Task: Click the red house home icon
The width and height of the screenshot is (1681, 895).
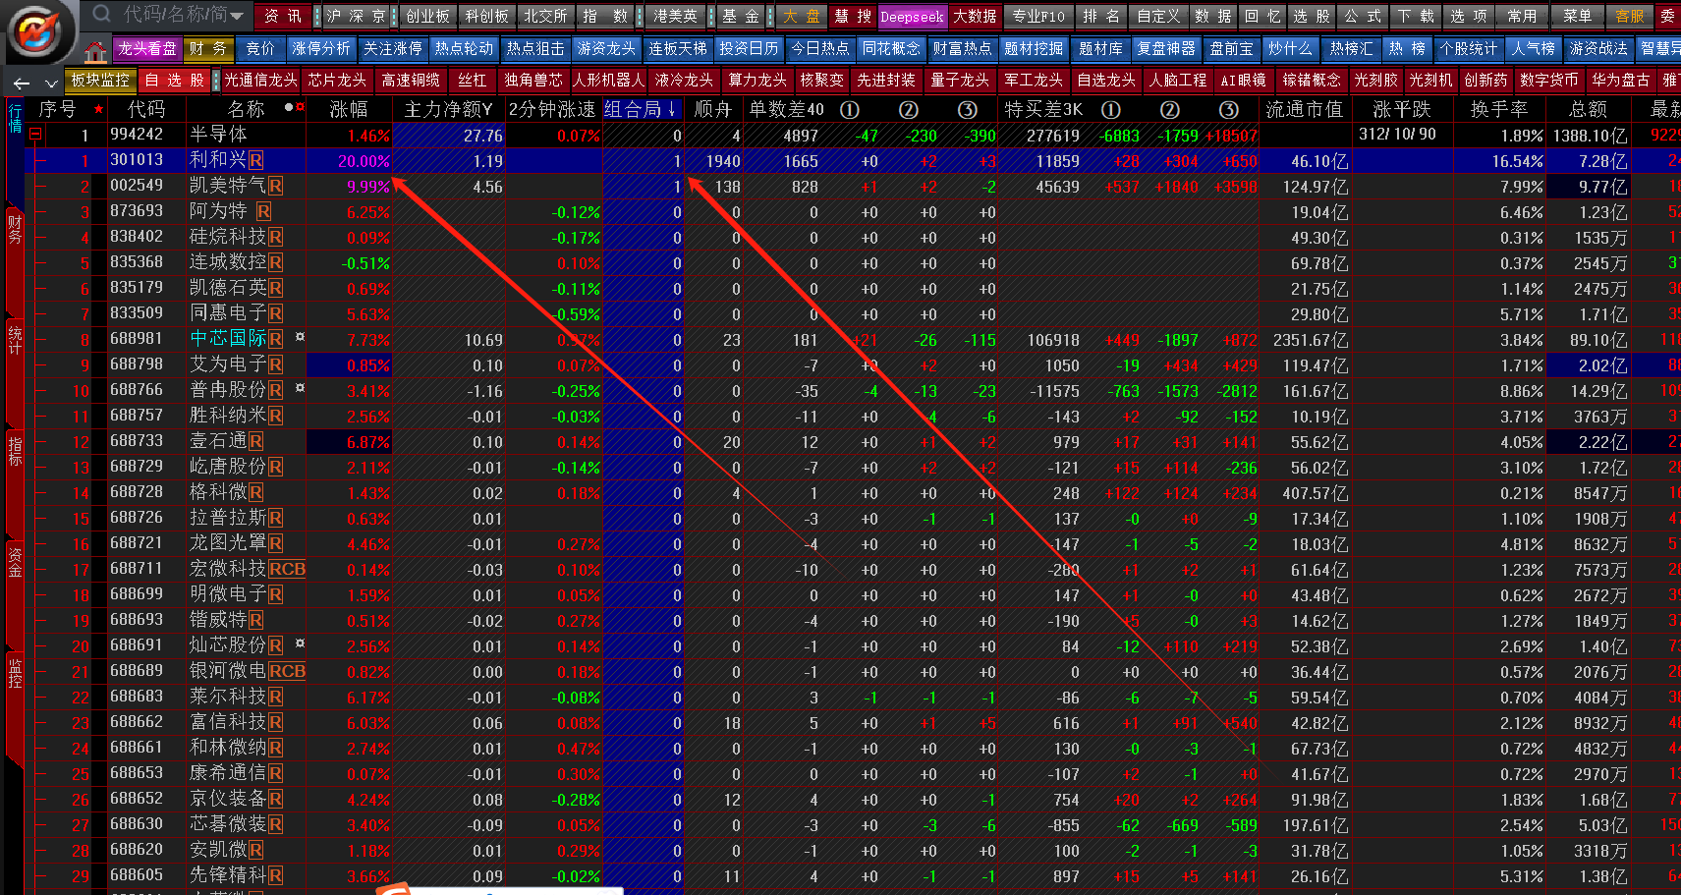Action: coord(95,51)
